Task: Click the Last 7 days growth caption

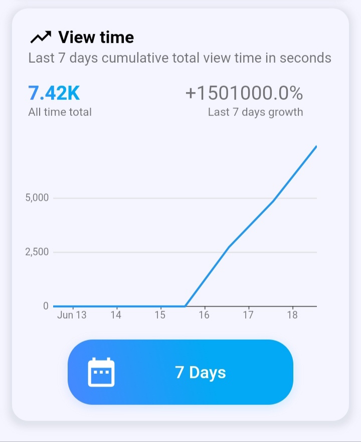Action: click(255, 112)
